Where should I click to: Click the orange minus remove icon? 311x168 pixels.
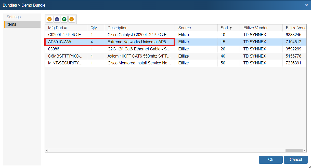tap(72, 19)
